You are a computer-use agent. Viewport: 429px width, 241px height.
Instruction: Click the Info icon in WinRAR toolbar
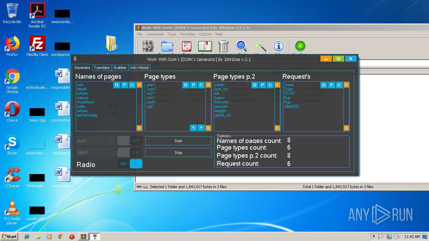click(279, 47)
